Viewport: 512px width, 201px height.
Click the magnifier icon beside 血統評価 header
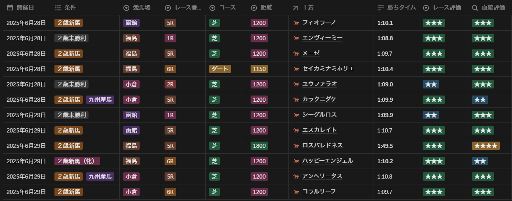[x=475, y=8]
